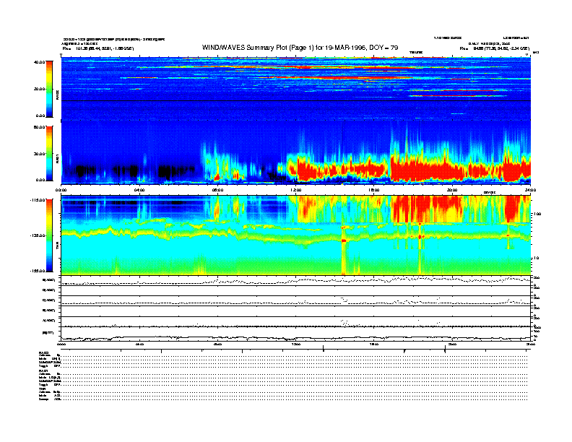Click the 24:00 tick label under RAD1 panel
572x442 pixels.
pyautogui.click(x=530, y=190)
